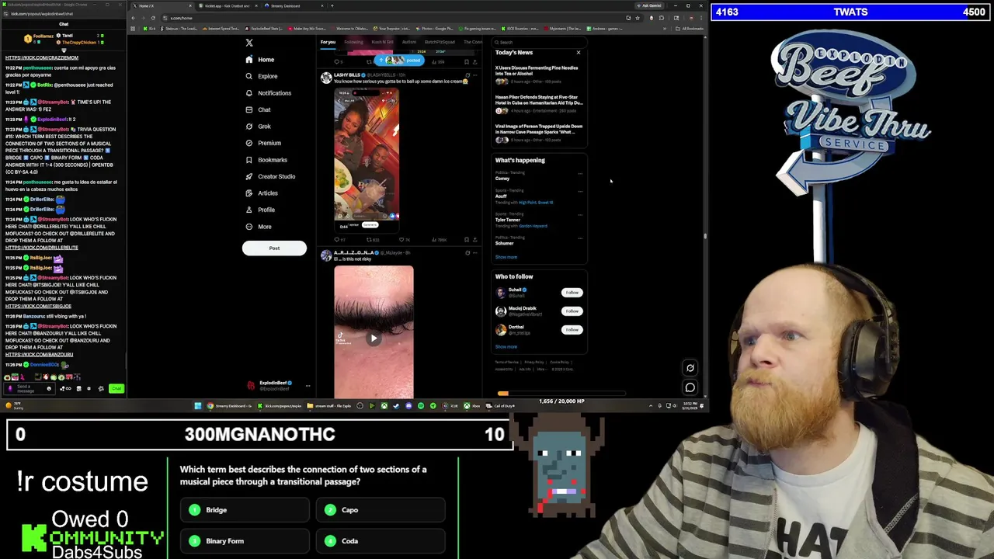This screenshot has height=559, width=994.
Task: Open Steam from the taskbar
Action: point(396,406)
